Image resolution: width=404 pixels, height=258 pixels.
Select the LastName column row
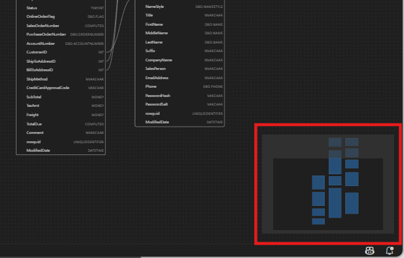click(180, 42)
